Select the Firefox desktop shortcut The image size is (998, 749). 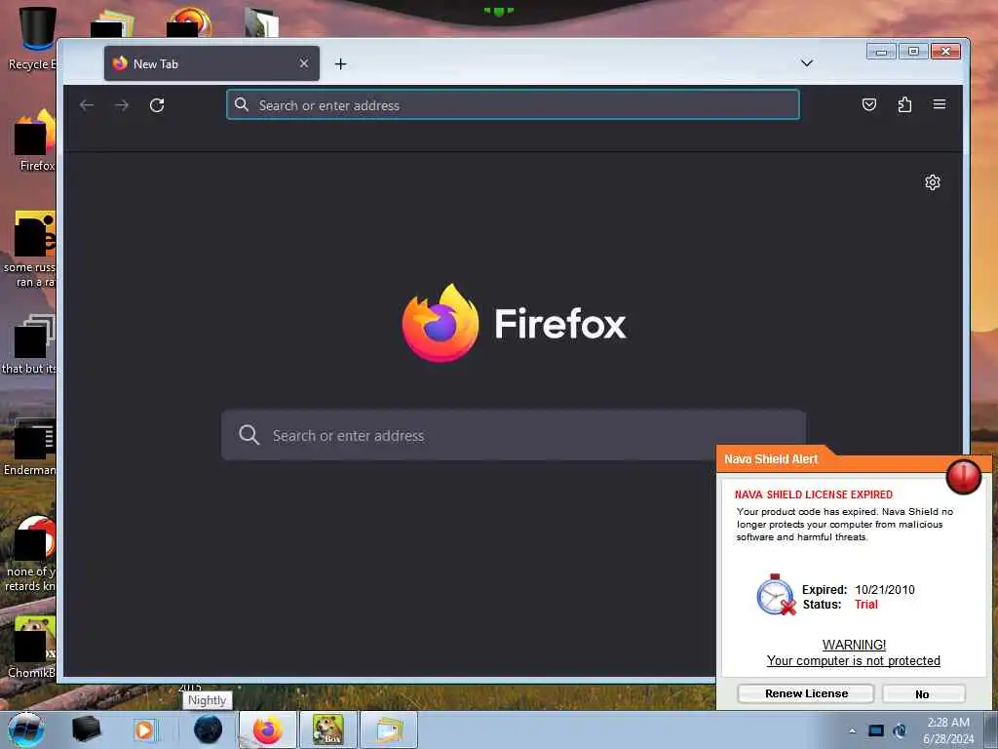click(x=36, y=140)
